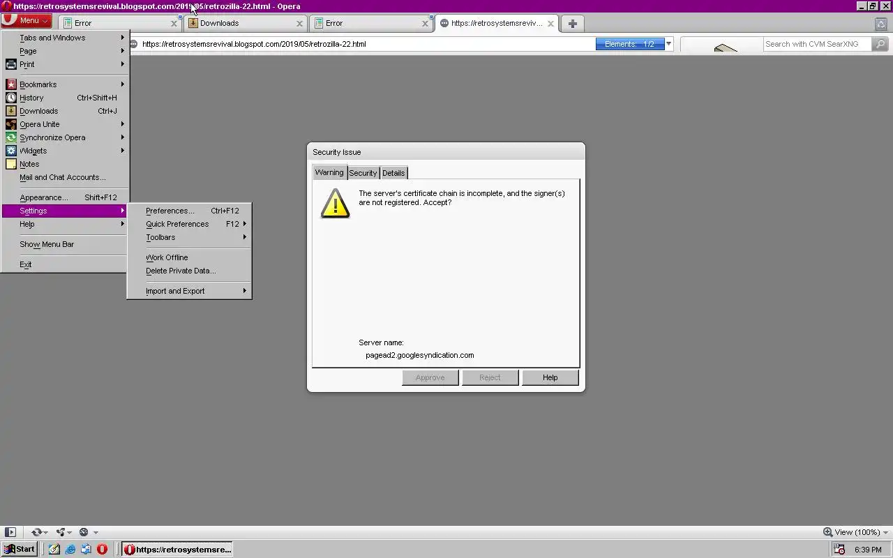
Task: Click the first quick launch notepad icon
Action: tap(54, 549)
